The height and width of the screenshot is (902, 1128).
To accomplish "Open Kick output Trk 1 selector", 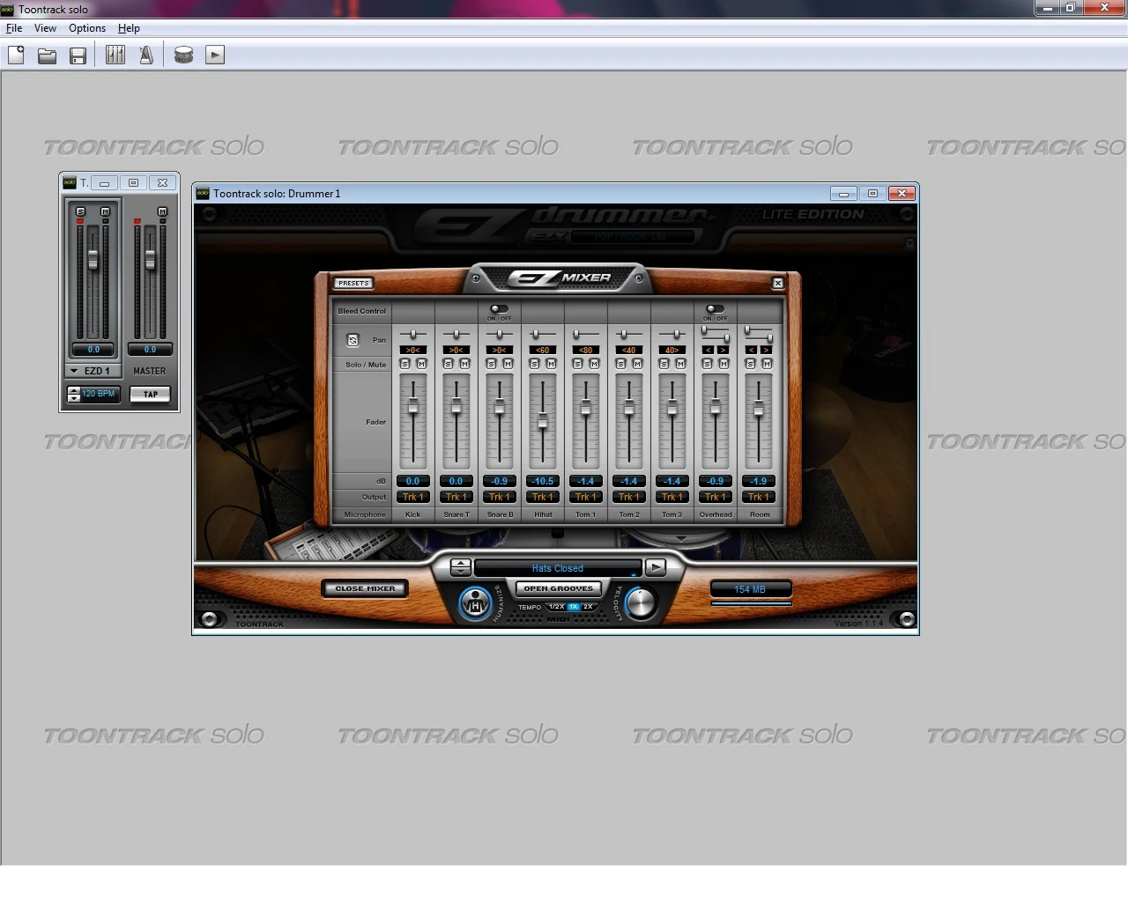I will click(412, 497).
